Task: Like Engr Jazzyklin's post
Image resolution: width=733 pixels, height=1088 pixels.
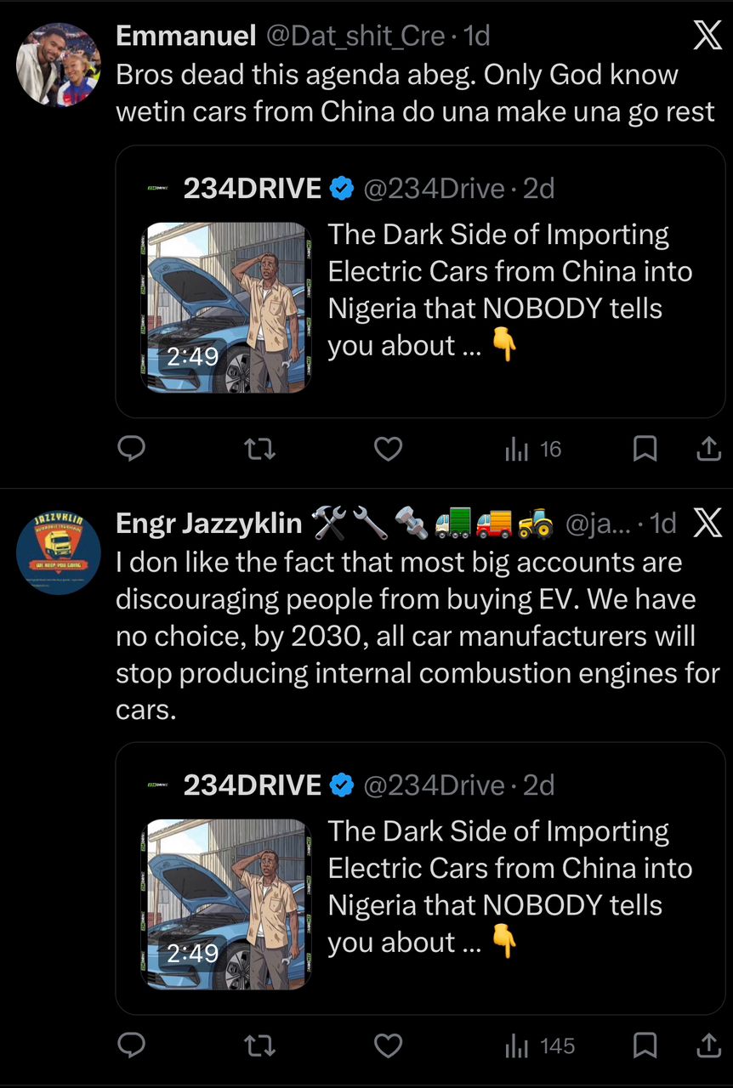Action: 388,1045
